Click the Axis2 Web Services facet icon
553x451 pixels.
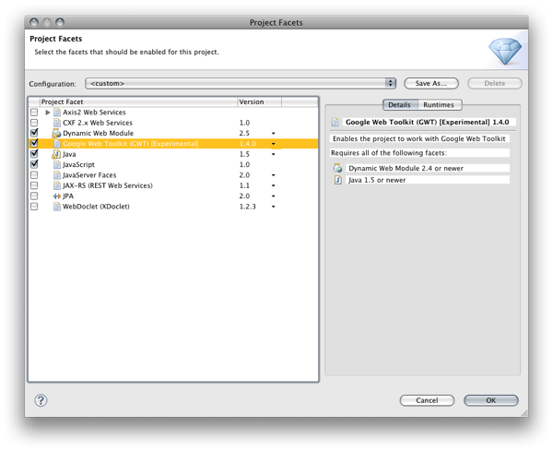click(57, 113)
